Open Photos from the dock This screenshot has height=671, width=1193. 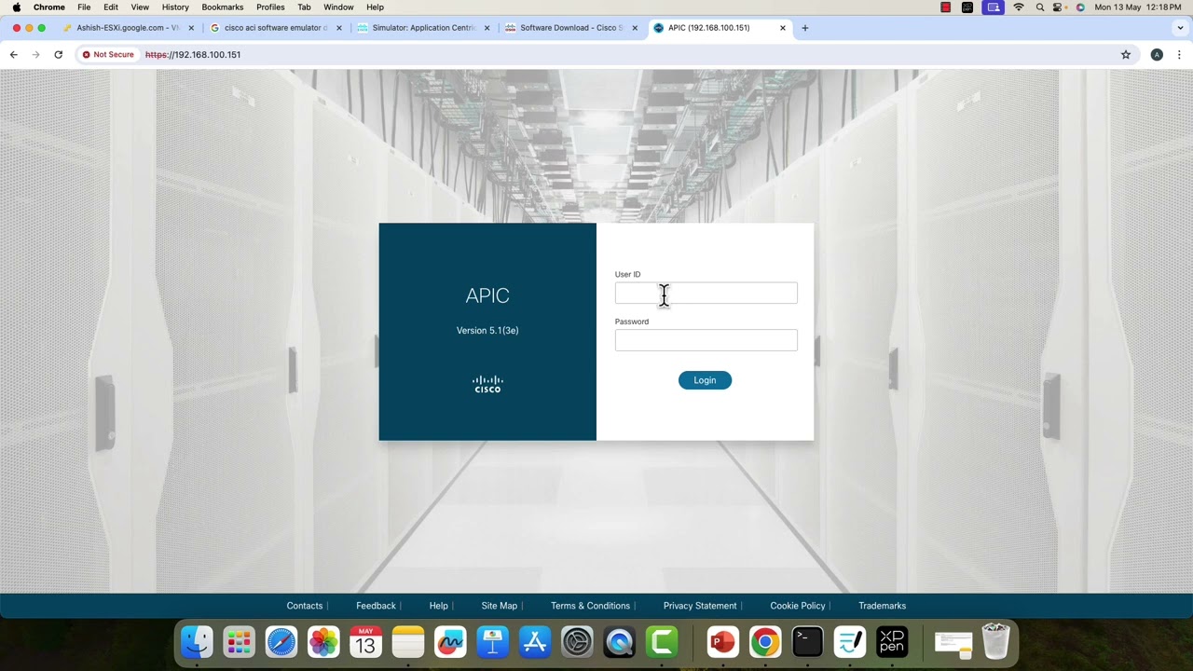click(323, 642)
